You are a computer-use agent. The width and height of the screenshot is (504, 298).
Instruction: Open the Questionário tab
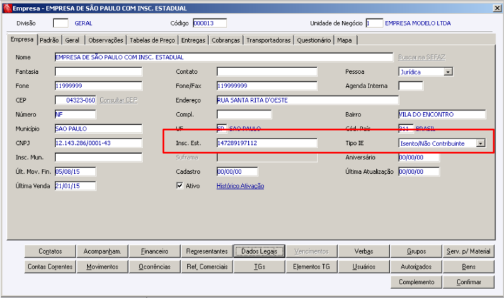314,40
